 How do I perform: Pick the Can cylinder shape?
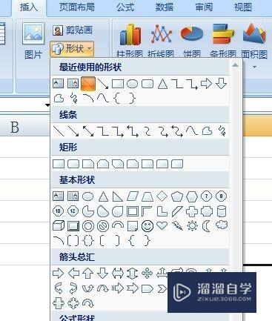pos(222,211)
